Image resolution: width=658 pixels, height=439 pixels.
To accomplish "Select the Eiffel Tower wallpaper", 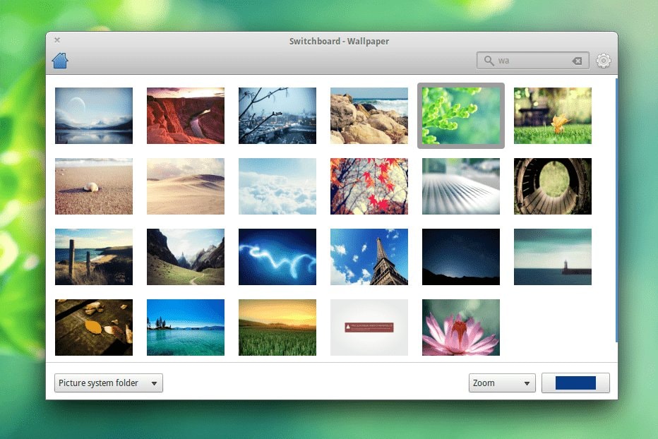I will pos(369,256).
